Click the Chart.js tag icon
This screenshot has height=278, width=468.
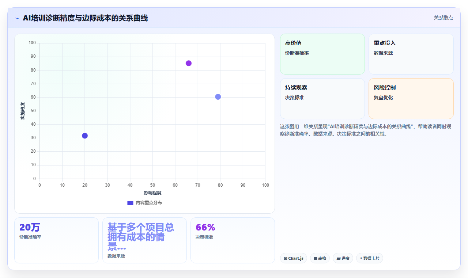(286, 258)
